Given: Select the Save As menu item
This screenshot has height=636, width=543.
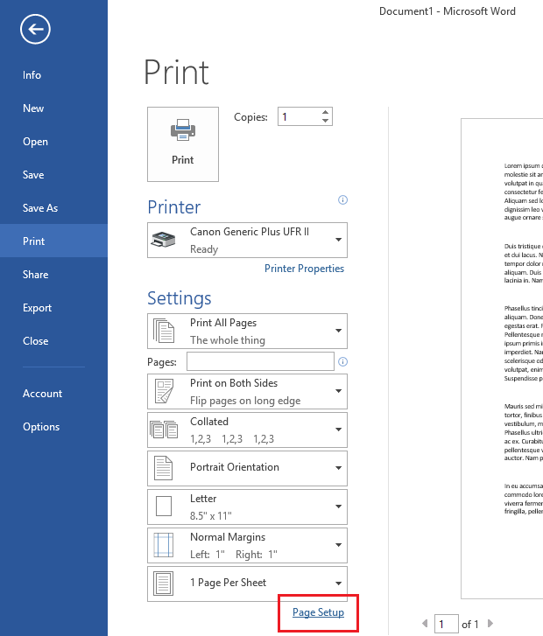Looking at the screenshot, I should [40, 208].
